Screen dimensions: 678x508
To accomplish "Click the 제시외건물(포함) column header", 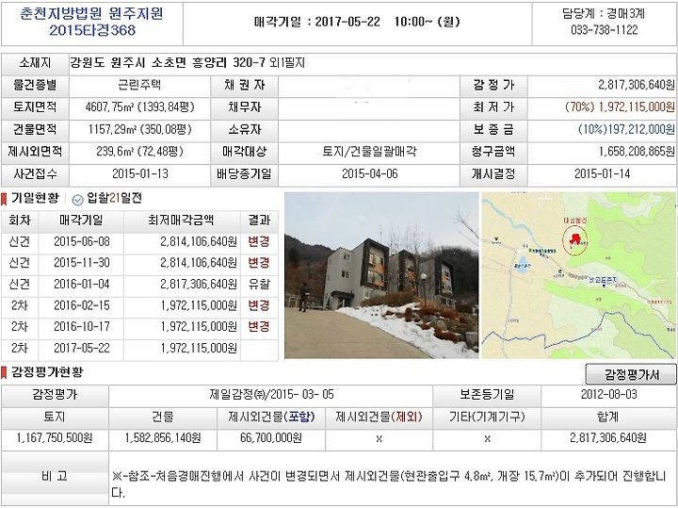I will (271, 417).
